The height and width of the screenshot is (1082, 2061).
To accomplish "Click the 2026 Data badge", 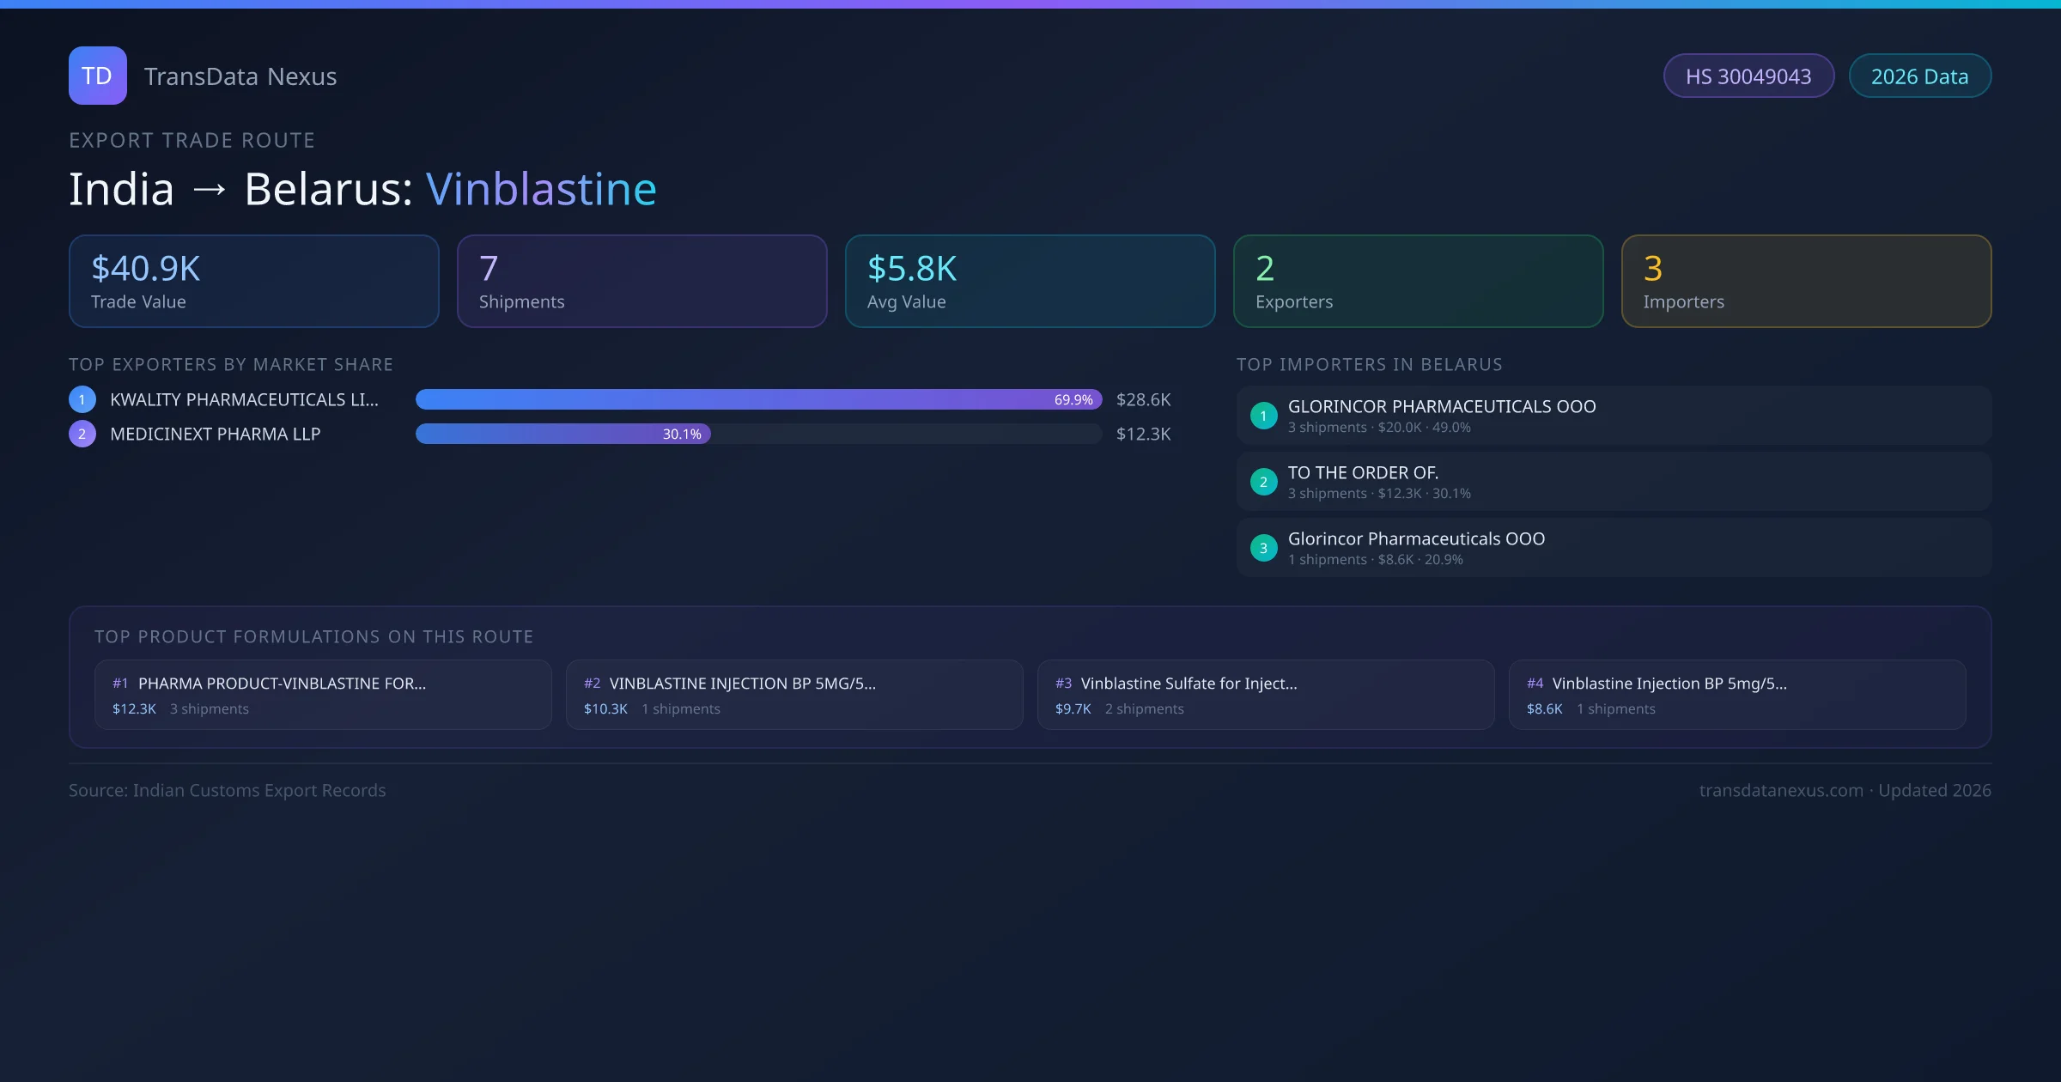I will (1918, 76).
